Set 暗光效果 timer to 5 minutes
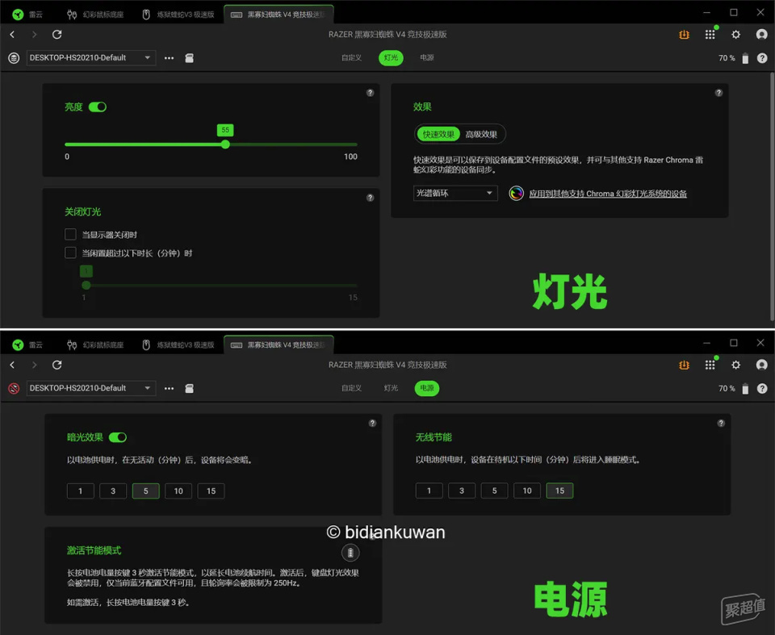 click(146, 491)
